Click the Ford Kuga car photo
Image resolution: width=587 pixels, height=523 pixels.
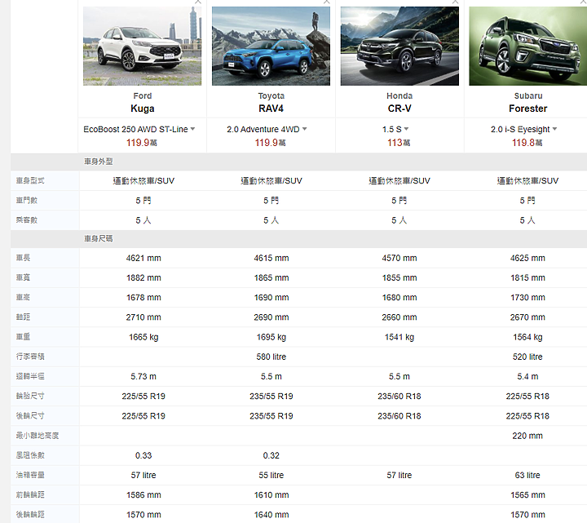[142, 46]
